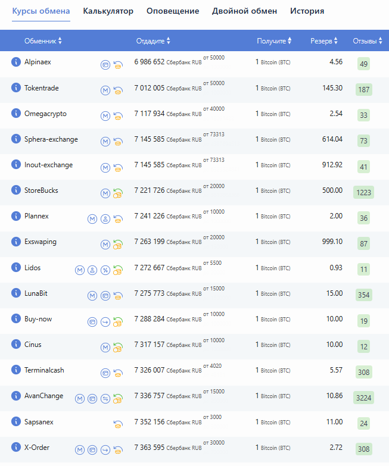Viewport: 389px width, 466px height.
Task: Open the 3224 reviews badge for AvanChange
Action: [363, 398]
